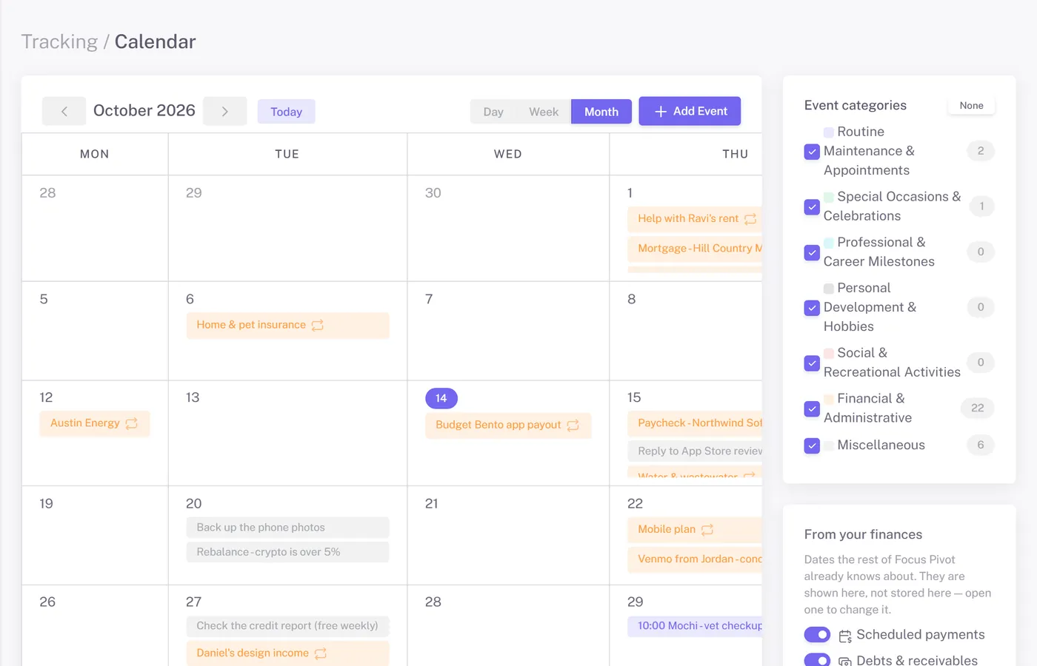Open Reply to App Store review task
Viewport: 1037px width, 666px height.
[695, 451]
